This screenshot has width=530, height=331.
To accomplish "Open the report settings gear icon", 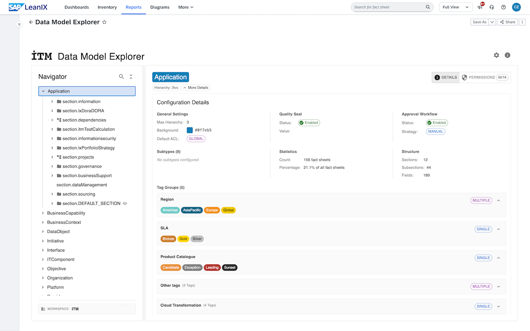I will [x=496, y=55].
